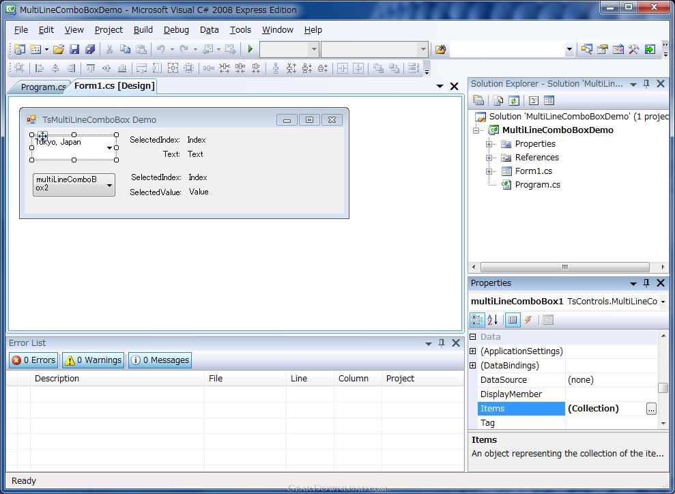Collapse the MultiLineComboBoxDemo project node
Image resolution: width=675 pixels, height=494 pixels.
[x=476, y=130]
